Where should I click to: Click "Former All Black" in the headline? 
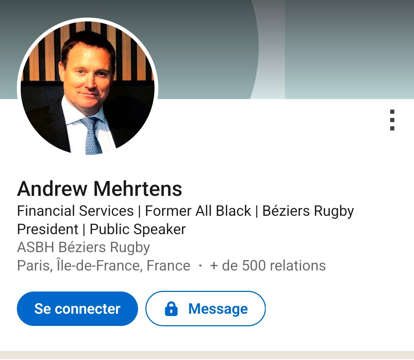point(198,211)
